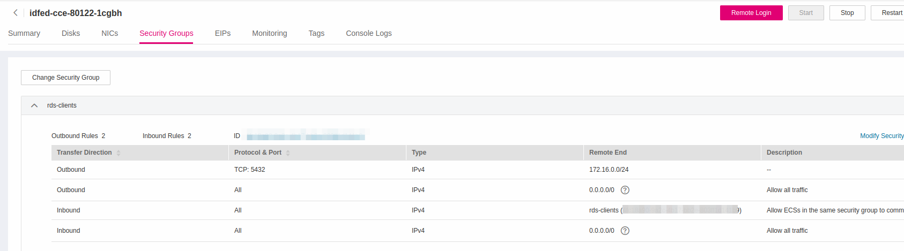Open the Modify Security link

[881, 136]
